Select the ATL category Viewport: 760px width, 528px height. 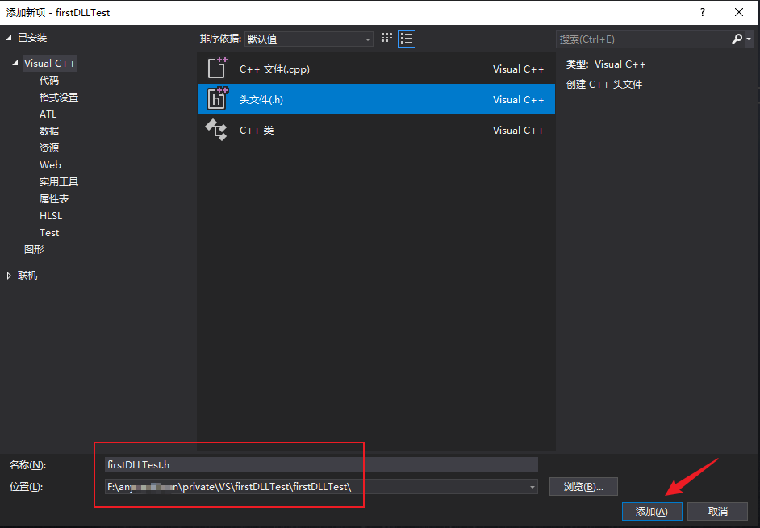pyautogui.click(x=48, y=114)
